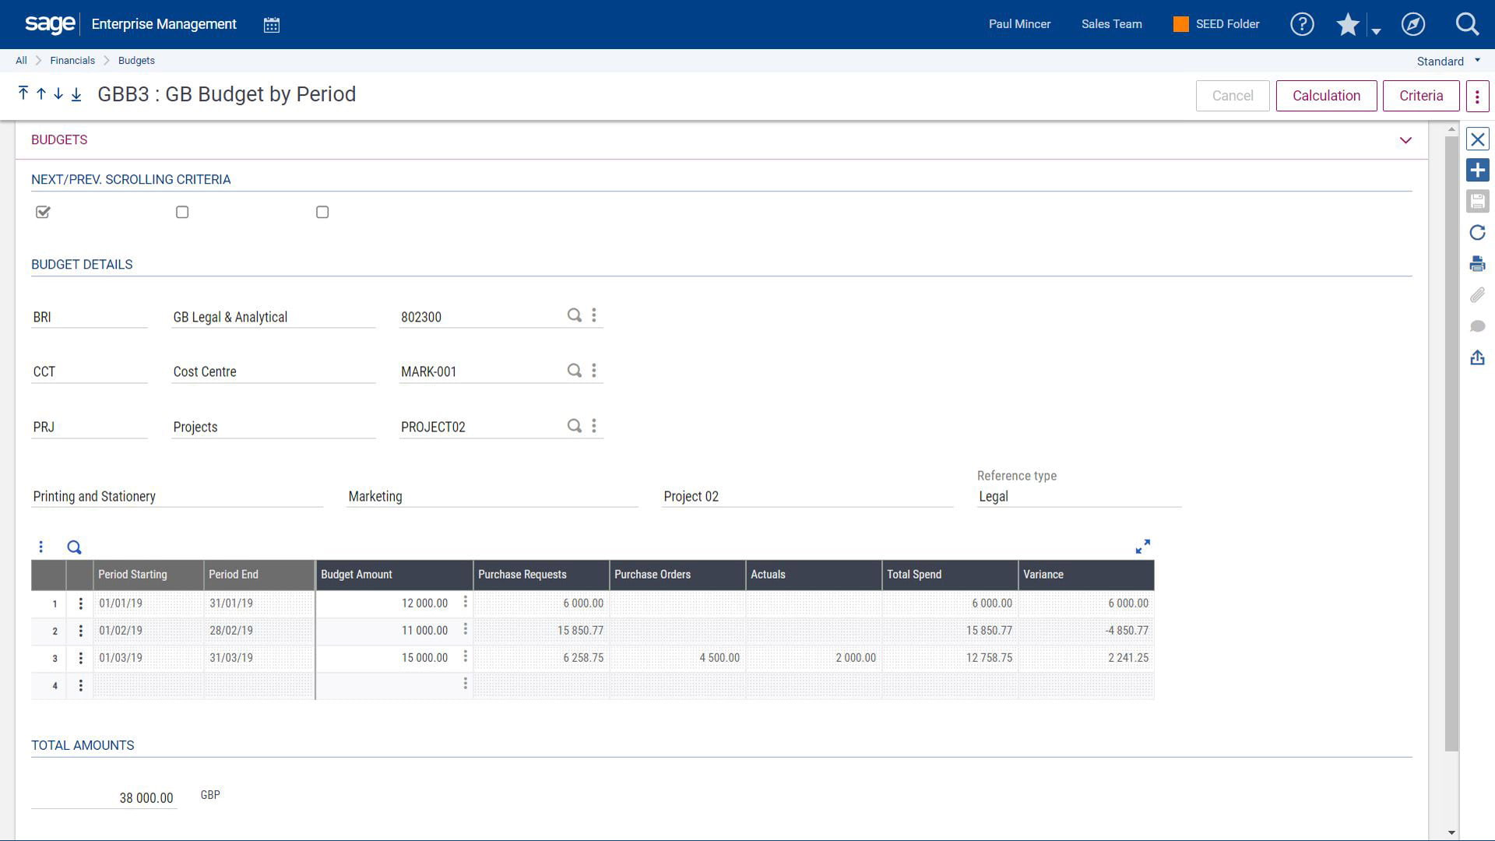
Task: Search within the budget grid
Action: [x=74, y=547]
